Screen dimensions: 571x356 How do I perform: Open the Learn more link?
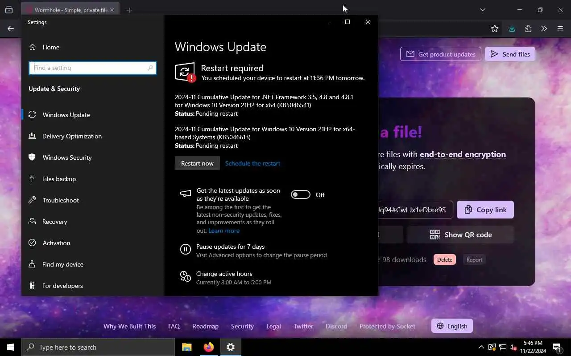click(224, 231)
